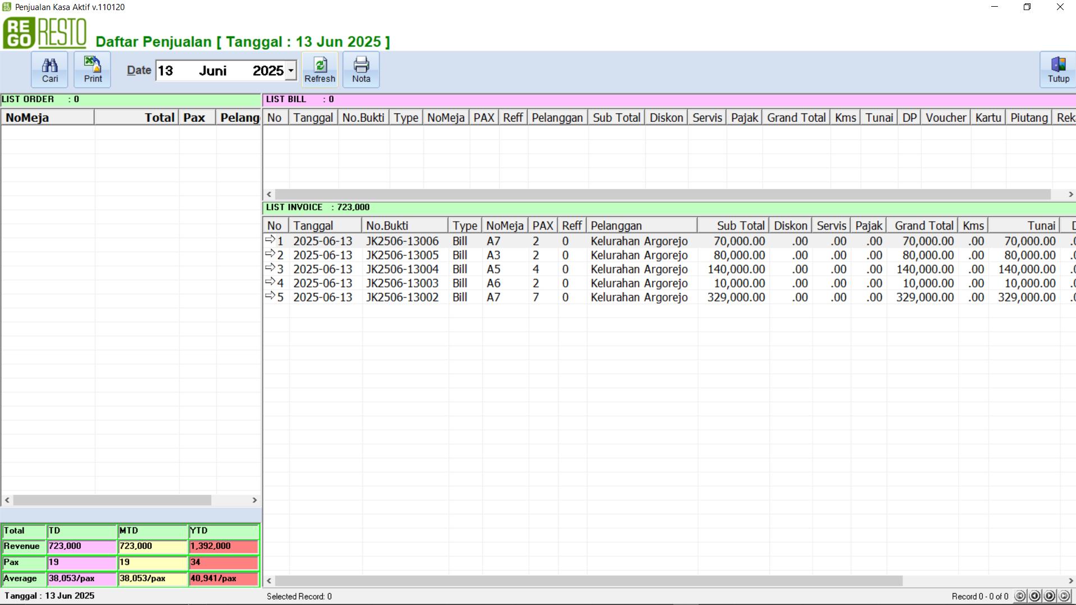
Task: Sort invoices by Grand Total column header
Action: pyautogui.click(x=923, y=226)
